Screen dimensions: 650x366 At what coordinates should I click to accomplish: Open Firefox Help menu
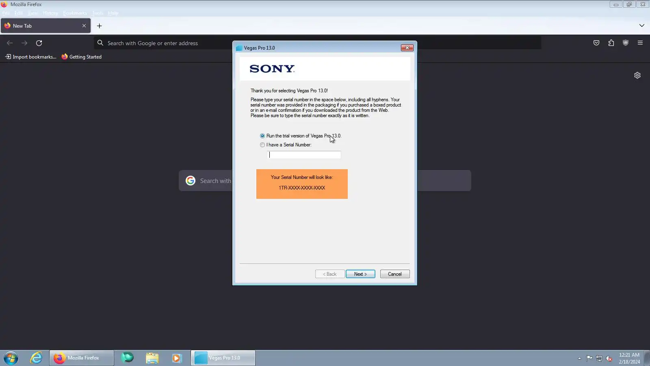tap(113, 13)
